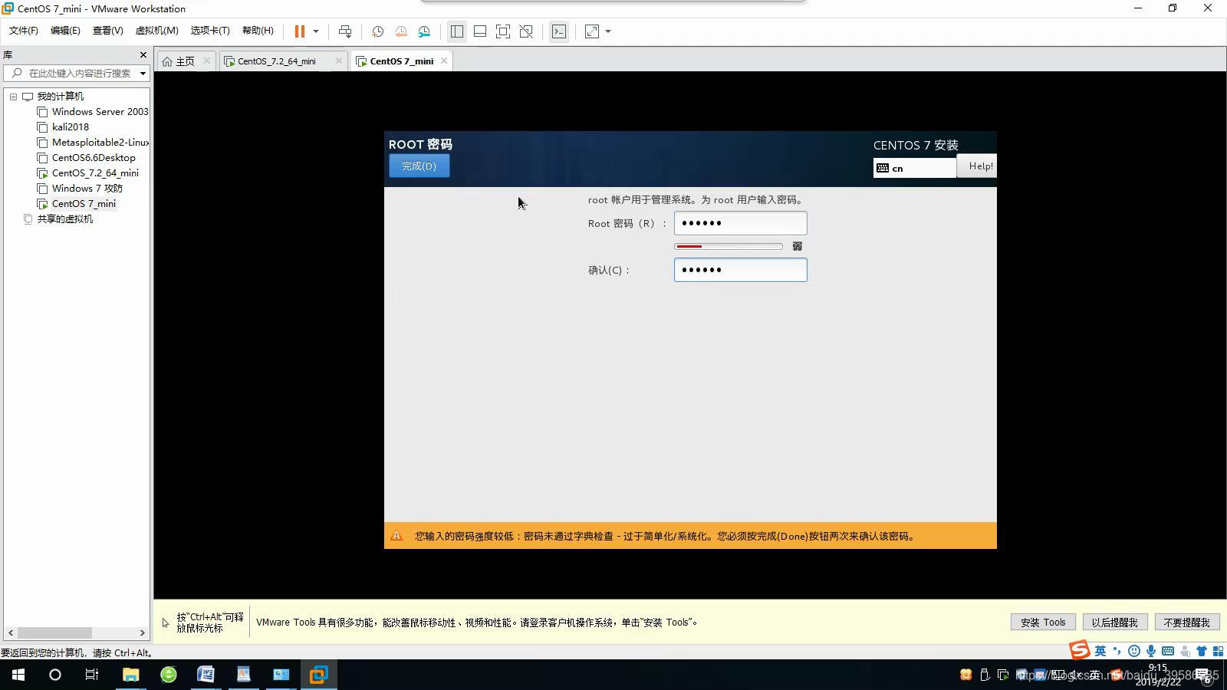1227x690 pixels.
Task: Open Sogou emoji smiley panel
Action: click(x=1134, y=651)
